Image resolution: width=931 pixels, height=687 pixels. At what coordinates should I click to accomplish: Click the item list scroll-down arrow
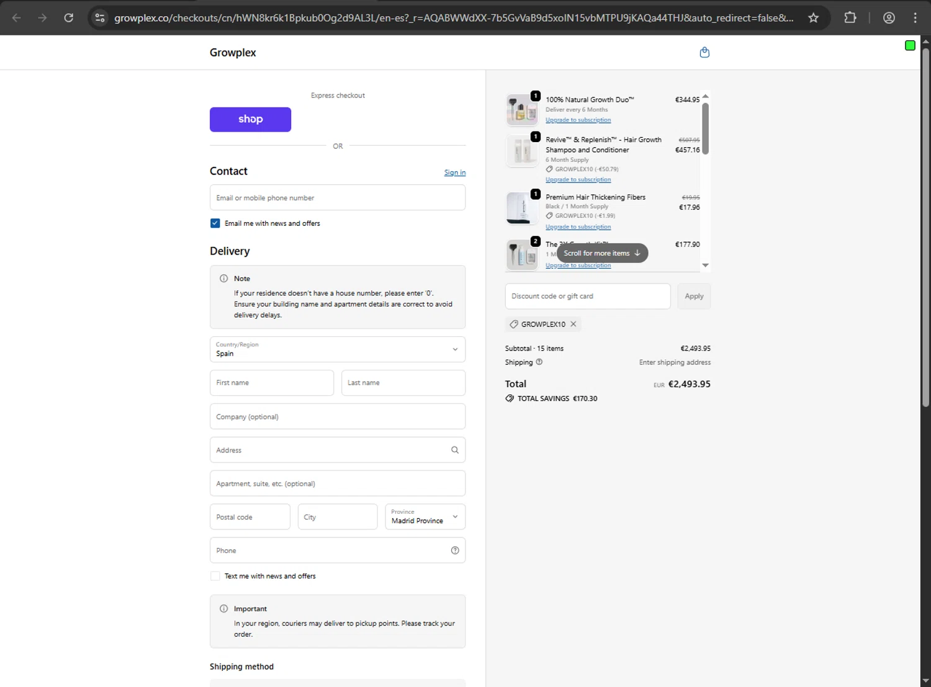pos(705,265)
